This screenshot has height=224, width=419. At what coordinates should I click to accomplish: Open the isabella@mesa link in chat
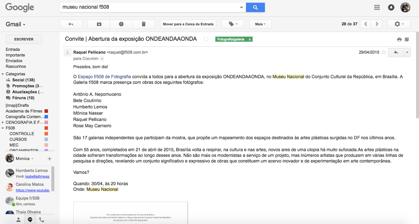37,176
